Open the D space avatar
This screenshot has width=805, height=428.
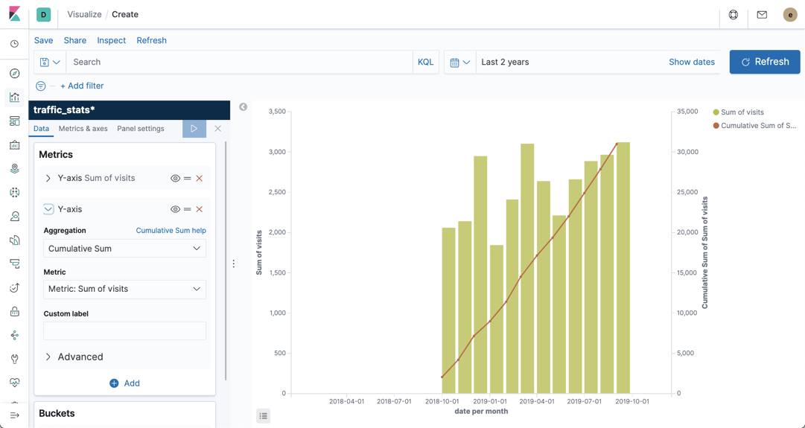pyautogui.click(x=44, y=14)
